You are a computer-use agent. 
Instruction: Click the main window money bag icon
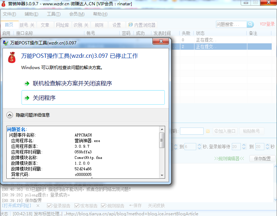[4, 4]
